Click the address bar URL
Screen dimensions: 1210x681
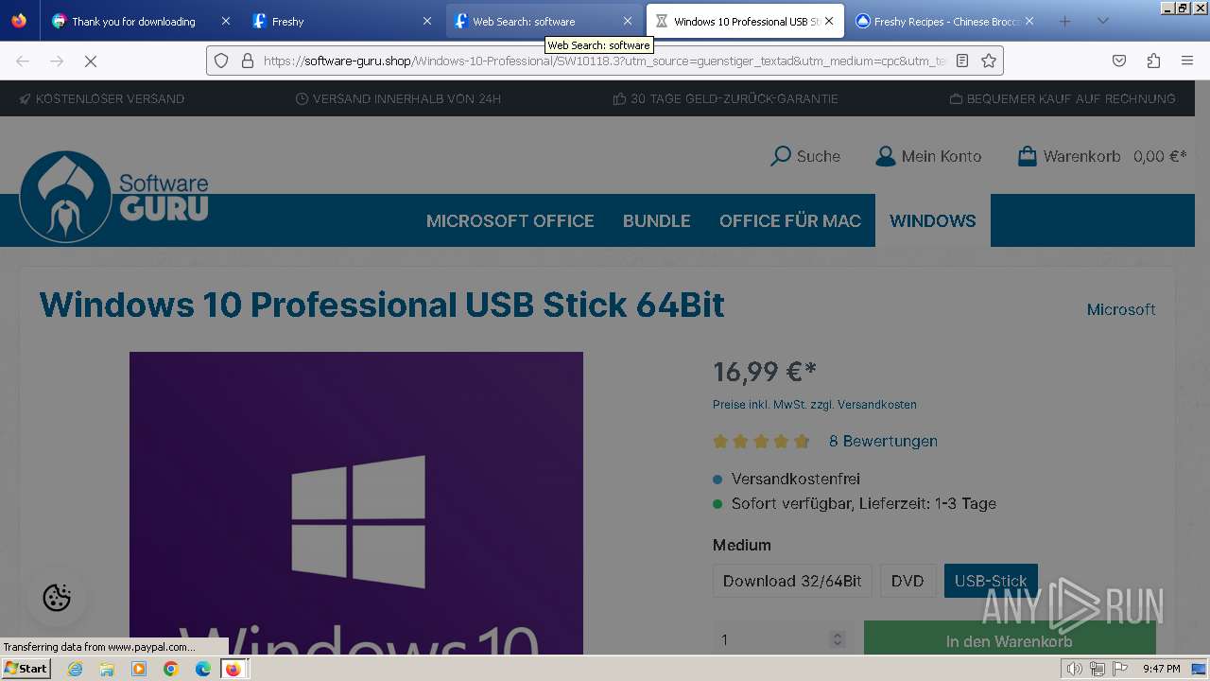click(605, 61)
